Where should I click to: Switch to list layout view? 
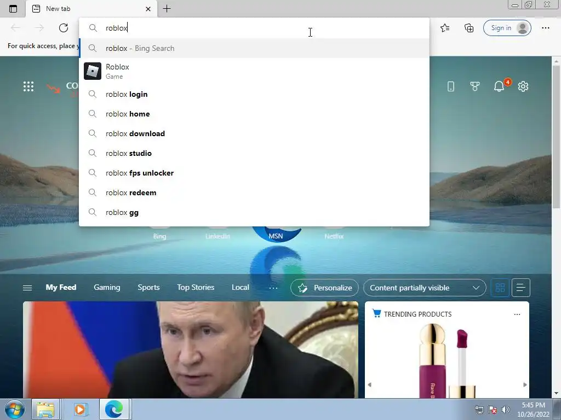(x=521, y=288)
